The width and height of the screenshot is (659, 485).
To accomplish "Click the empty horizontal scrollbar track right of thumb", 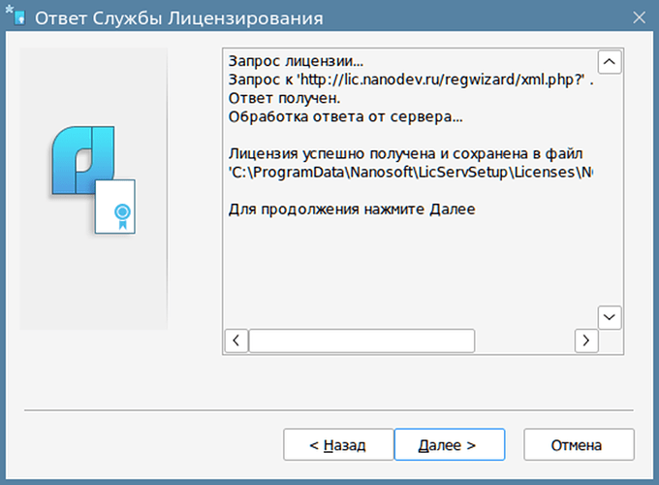I will (x=524, y=340).
